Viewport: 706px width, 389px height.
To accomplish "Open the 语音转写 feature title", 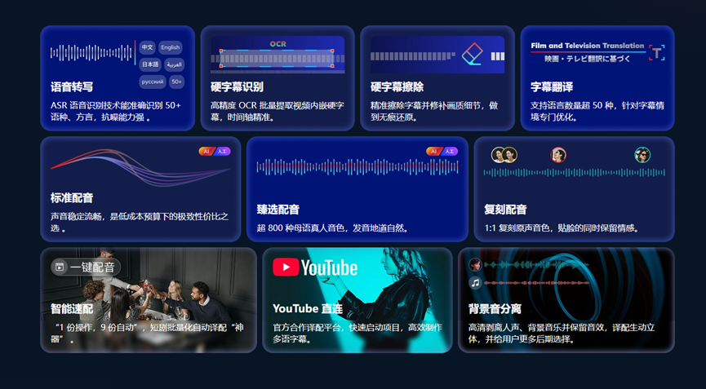I will click(x=72, y=87).
